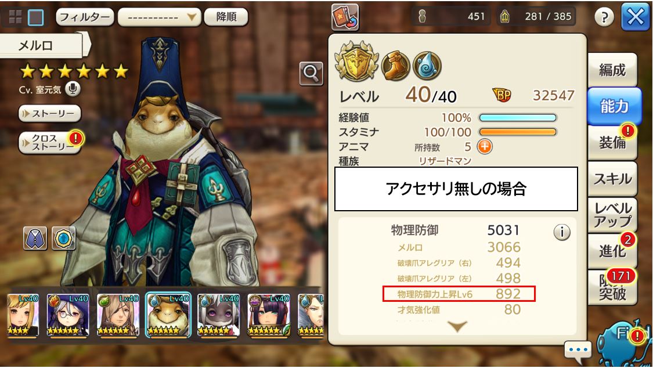This screenshot has height=368, width=653.
Task: Open the sort criteria dropdown
Action: [160, 17]
